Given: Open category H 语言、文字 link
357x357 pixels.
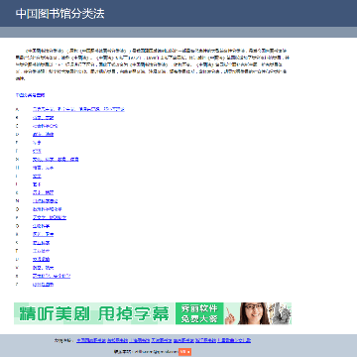Looking at the screenshot, I should (x=43, y=168).
